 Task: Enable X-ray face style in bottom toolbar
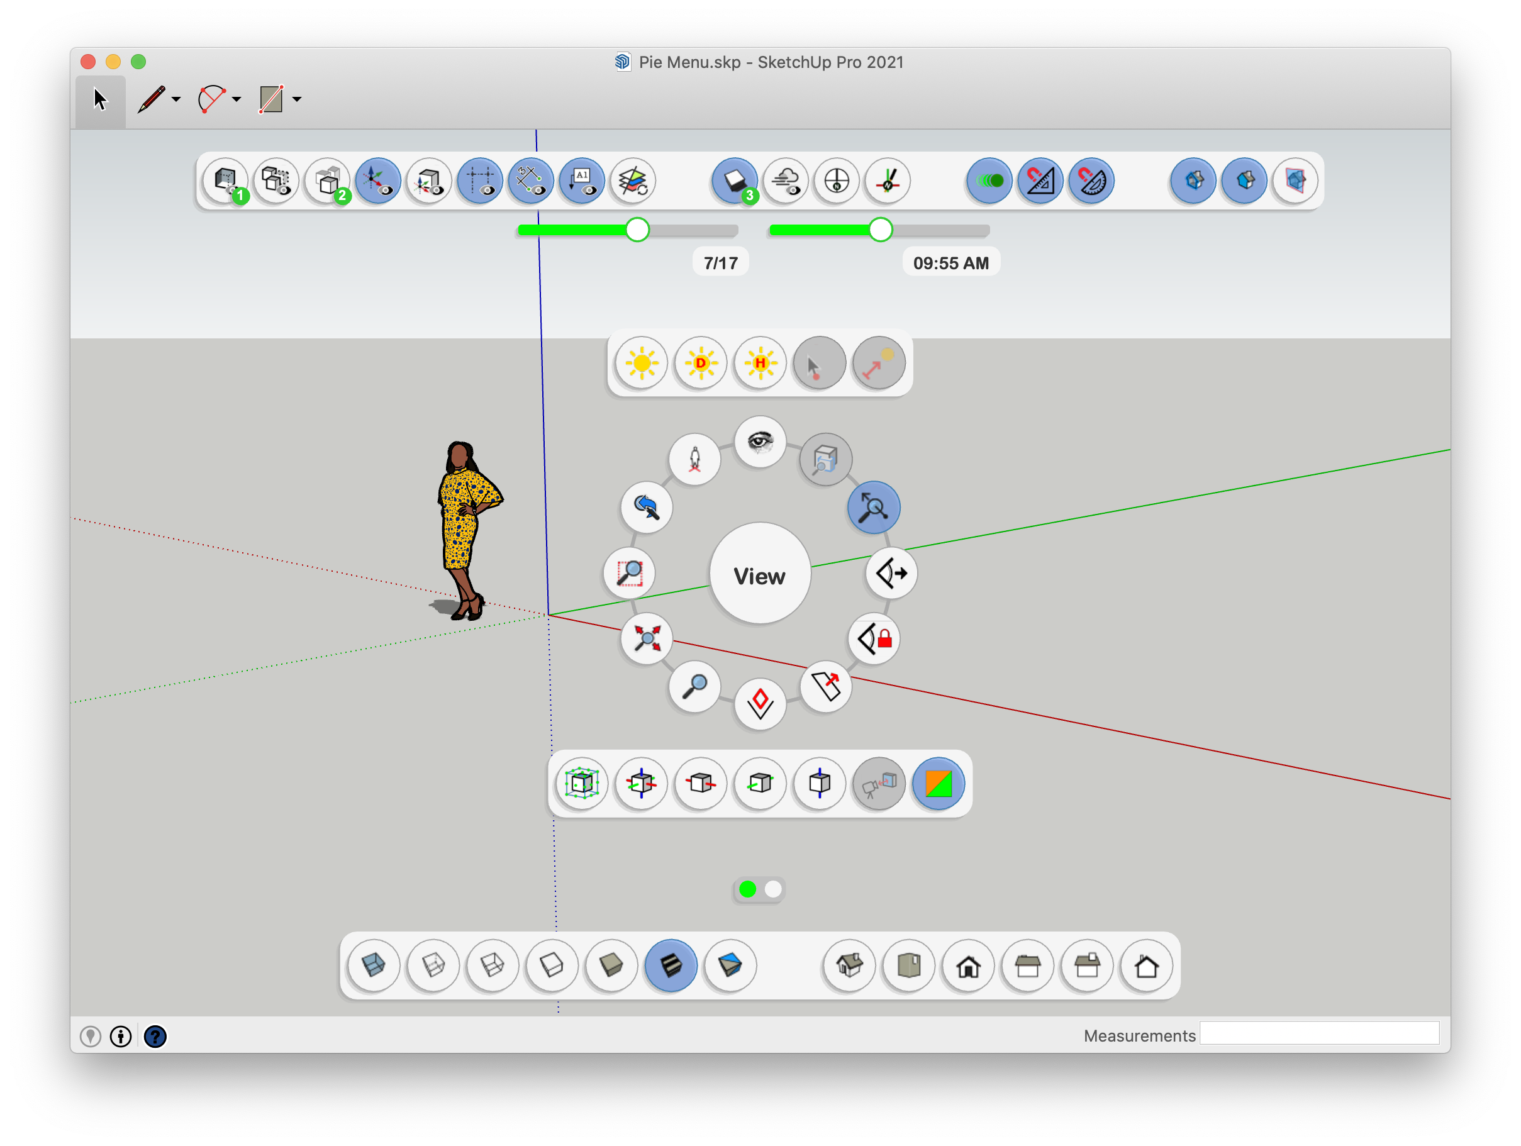click(374, 966)
